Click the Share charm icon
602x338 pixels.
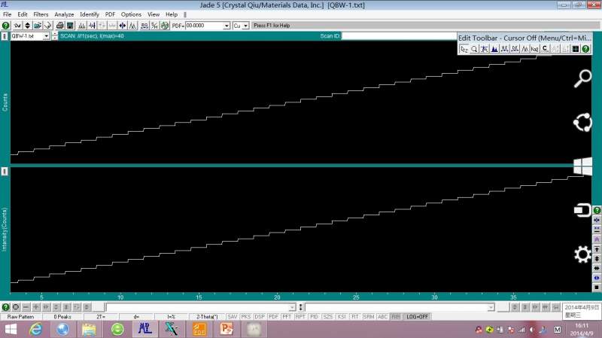pyautogui.click(x=582, y=123)
